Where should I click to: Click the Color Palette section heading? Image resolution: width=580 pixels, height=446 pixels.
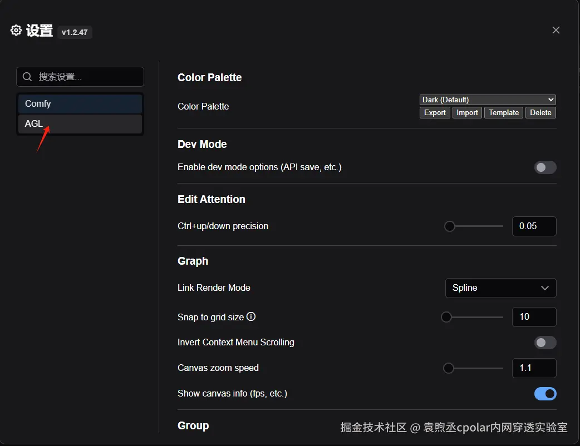209,78
